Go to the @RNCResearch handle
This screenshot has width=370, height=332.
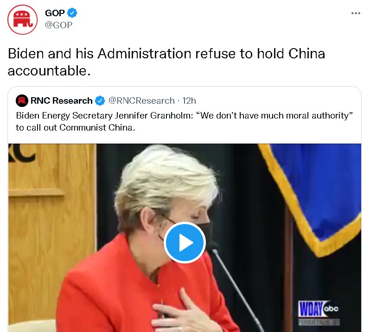[x=141, y=100]
